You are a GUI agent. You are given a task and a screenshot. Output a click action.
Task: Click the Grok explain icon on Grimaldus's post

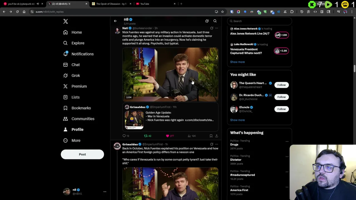click(212, 144)
